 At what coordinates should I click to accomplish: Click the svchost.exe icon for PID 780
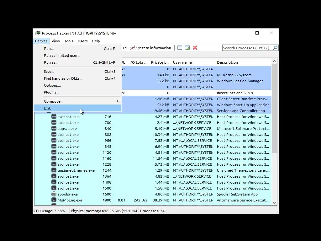click(54, 123)
